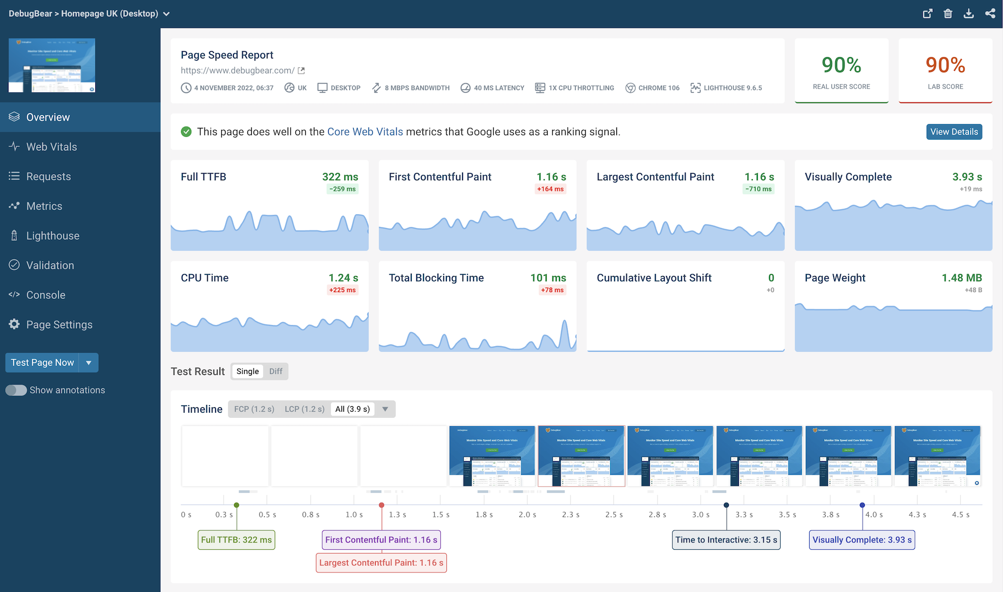Click the bandwidth icon
Screen dimensions: 1003x592
[x=376, y=88]
